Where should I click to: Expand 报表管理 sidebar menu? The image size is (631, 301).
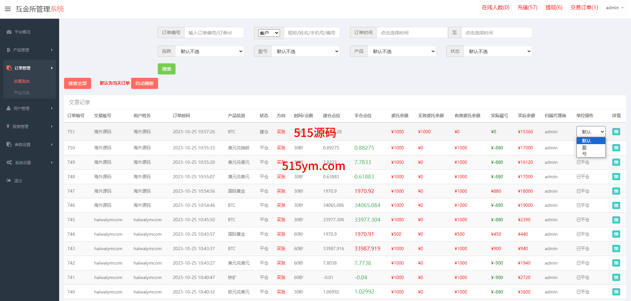(x=29, y=126)
